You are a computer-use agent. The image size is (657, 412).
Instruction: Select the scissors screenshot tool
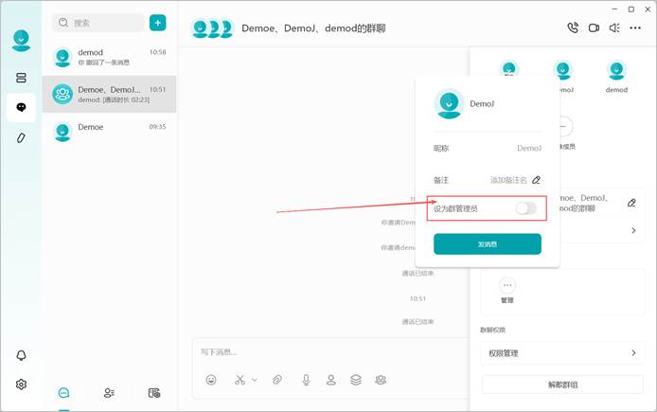coord(240,380)
